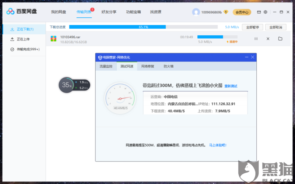Click the download arrow sidebar icon
Screen dimensions: 295x184
pos(12,29)
